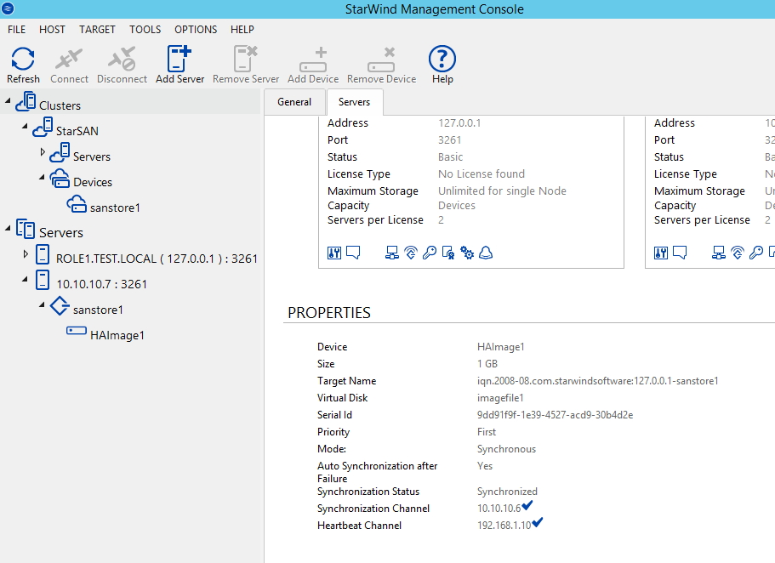Image resolution: width=775 pixels, height=563 pixels.
Task: Expand the Servers node under StarSAN
Action: (43, 151)
